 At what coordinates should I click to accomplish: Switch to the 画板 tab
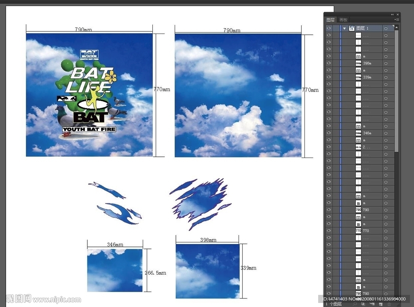(343, 20)
